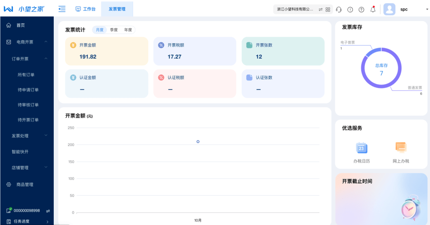Click the 开票张数 value 12
430x225 pixels.
point(259,57)
